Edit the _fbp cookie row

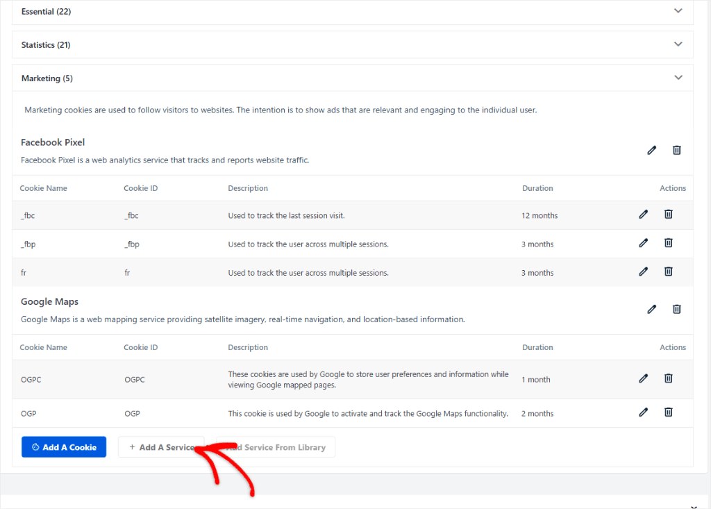[x=644, y=243]
